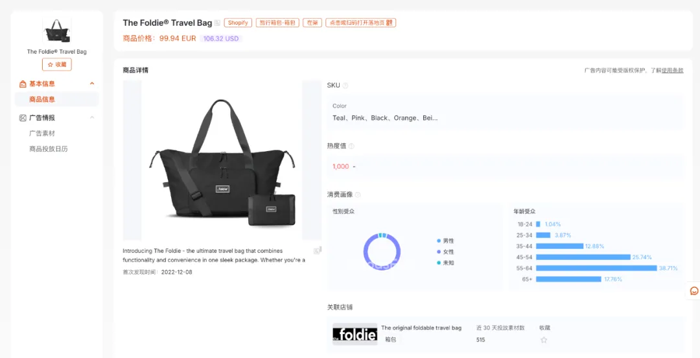The width and height of the screenshot is (700, 358).
Task: Favorite the foldie store with star icon
Action: click(544, 340)
